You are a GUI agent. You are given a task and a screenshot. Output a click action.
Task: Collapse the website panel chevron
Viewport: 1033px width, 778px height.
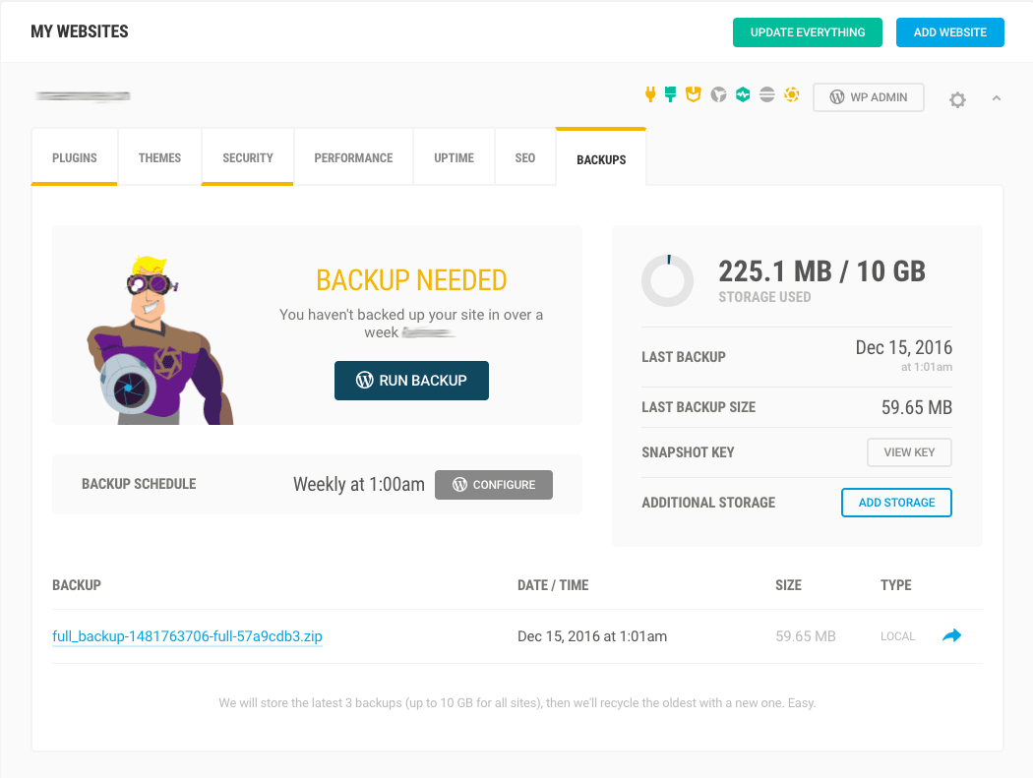[x=996, y=98]
